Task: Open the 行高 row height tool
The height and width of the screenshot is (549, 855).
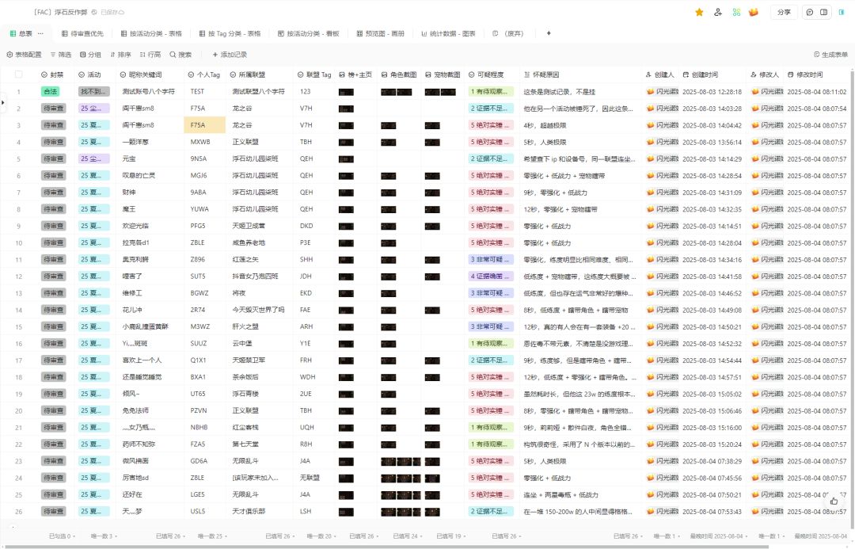Action: (150, 55)
